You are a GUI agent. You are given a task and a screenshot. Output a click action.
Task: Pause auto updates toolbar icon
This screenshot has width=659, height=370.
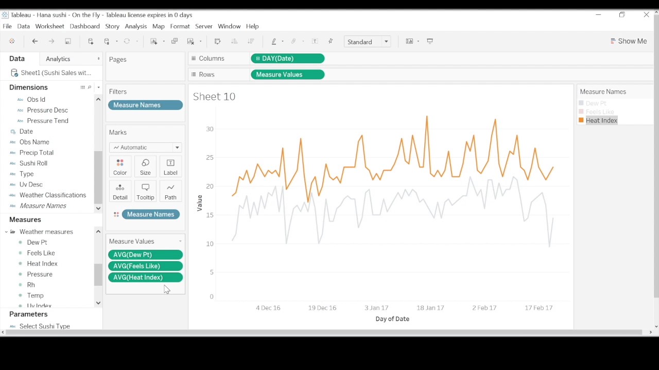[107, 42]
